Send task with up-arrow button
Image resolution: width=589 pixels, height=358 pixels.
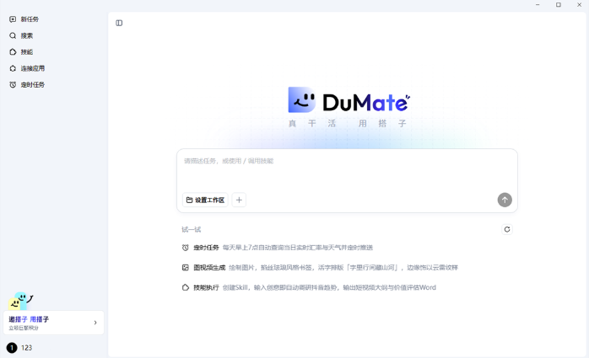505,200
